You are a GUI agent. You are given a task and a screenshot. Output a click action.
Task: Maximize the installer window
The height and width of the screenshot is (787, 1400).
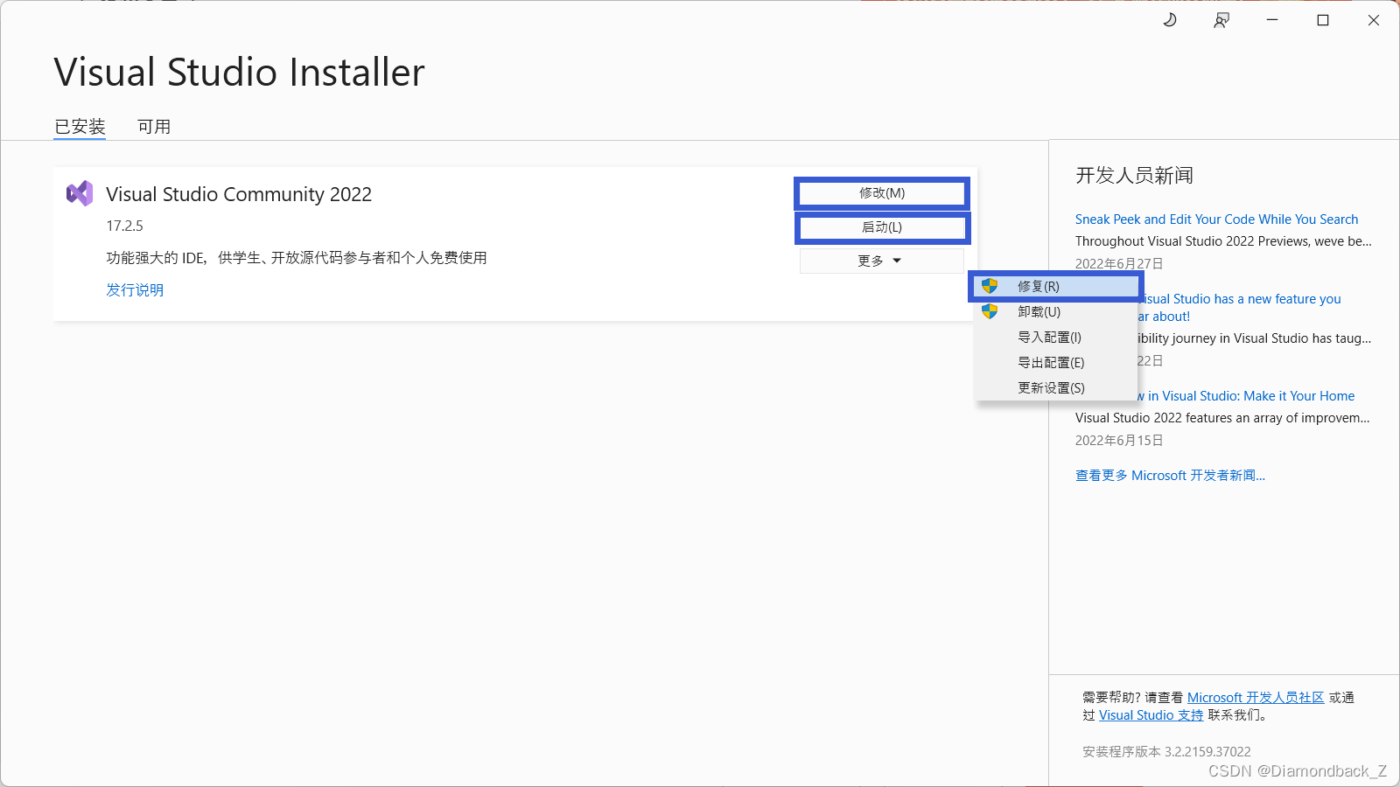coord(1323,20)
